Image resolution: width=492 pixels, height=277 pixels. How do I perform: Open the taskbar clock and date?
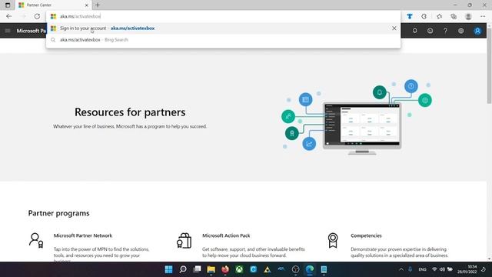click(467, 269)
